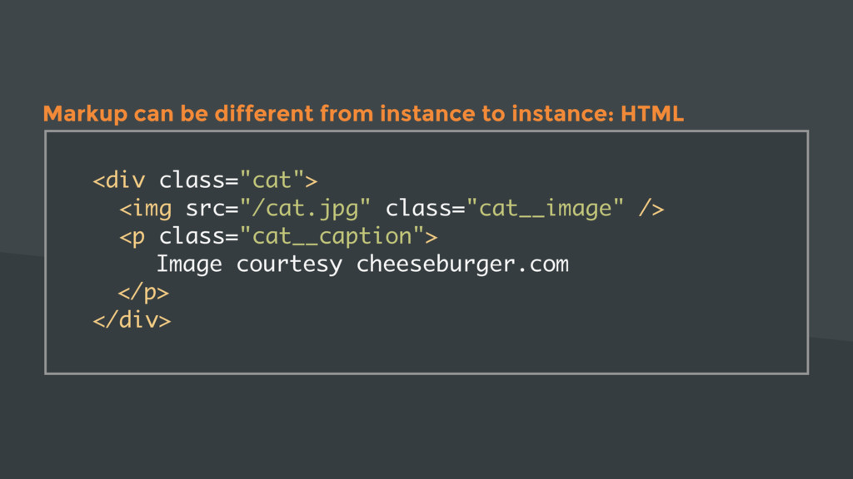This screenshot has width=853, height=479.
Task: Click the word courtesy in caption text
Action: (289, 264)
